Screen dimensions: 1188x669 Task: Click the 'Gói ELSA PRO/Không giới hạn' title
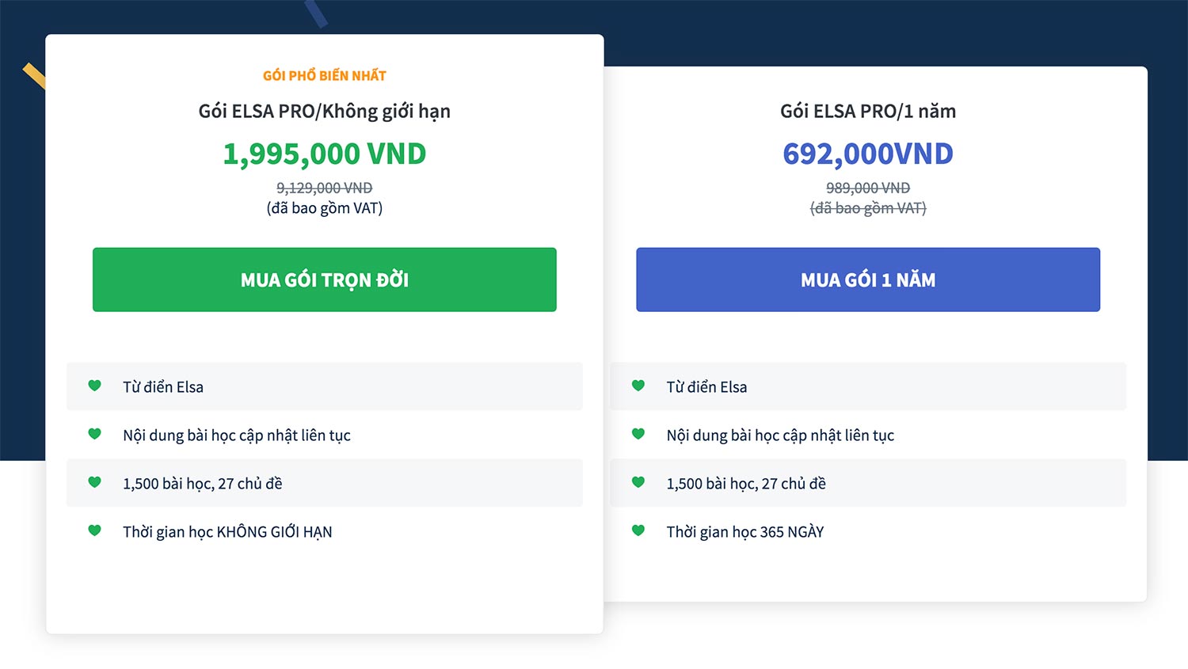coord(325,112)
